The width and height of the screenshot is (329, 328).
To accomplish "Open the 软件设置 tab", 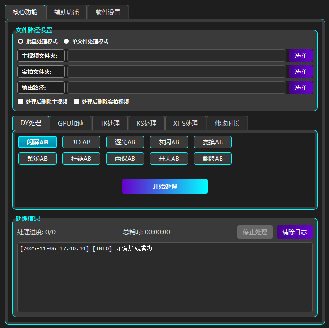I will click(107, 12).
